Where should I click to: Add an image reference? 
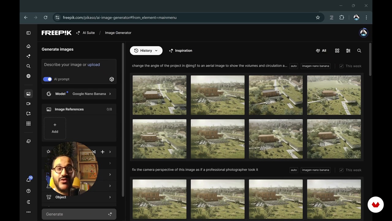(x=55, y=128)
